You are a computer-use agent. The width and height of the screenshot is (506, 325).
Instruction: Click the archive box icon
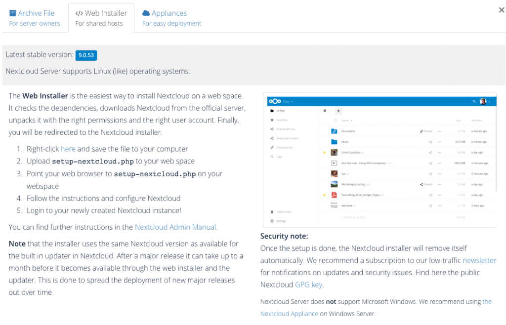(x=12, y=13)
